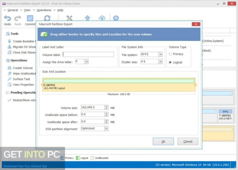Open the Cluster size dropdown
238x170 pixels.
point(160,61)
